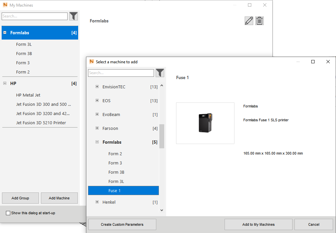
Task: Select Form 3B in Select a machine dialog
Action: tap(123, 172)
